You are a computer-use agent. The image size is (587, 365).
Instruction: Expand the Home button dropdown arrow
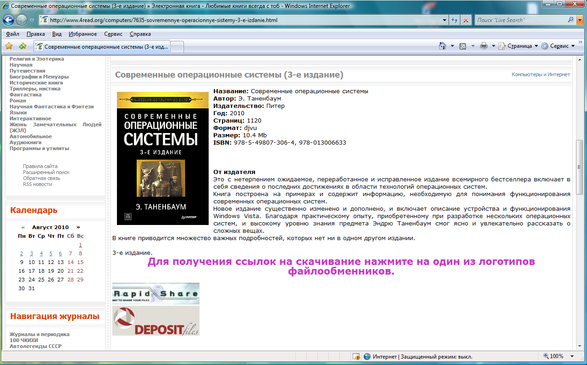click(x=452, y=46)
